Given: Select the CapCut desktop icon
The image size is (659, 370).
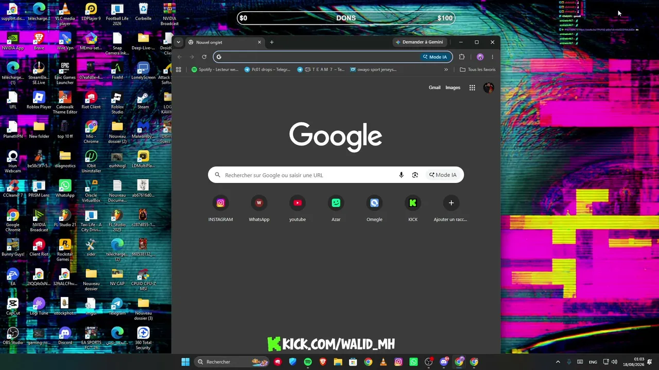Looking at the screenshot, I should [x=13, y=307].
